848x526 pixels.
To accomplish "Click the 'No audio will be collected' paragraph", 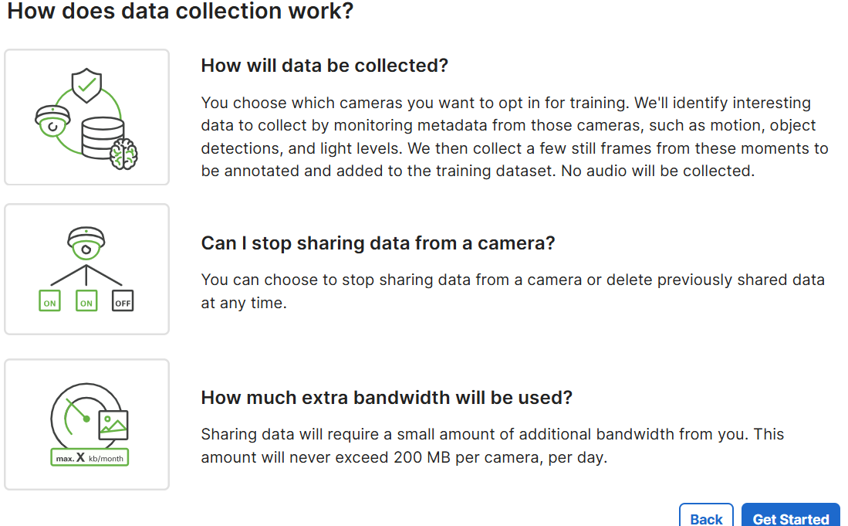I will point(515,137).
